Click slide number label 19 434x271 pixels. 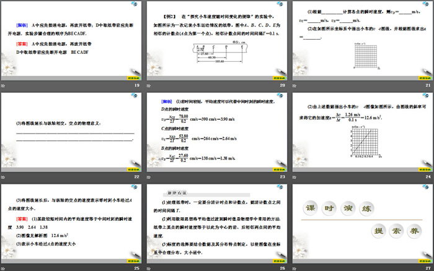[x=137, y=85]
